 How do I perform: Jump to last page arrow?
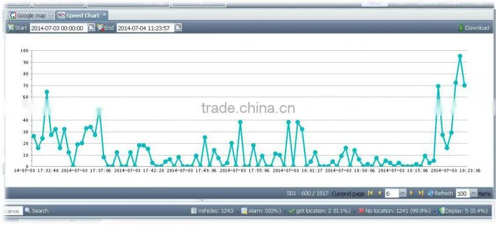421,193
